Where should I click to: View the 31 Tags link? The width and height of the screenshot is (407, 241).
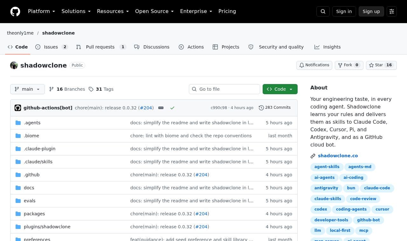pyautogui.click(x=101, y=89)
